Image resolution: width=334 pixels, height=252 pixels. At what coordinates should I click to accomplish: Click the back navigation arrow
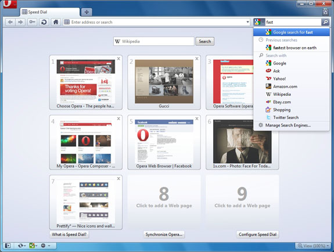click(x=10, y=22)
